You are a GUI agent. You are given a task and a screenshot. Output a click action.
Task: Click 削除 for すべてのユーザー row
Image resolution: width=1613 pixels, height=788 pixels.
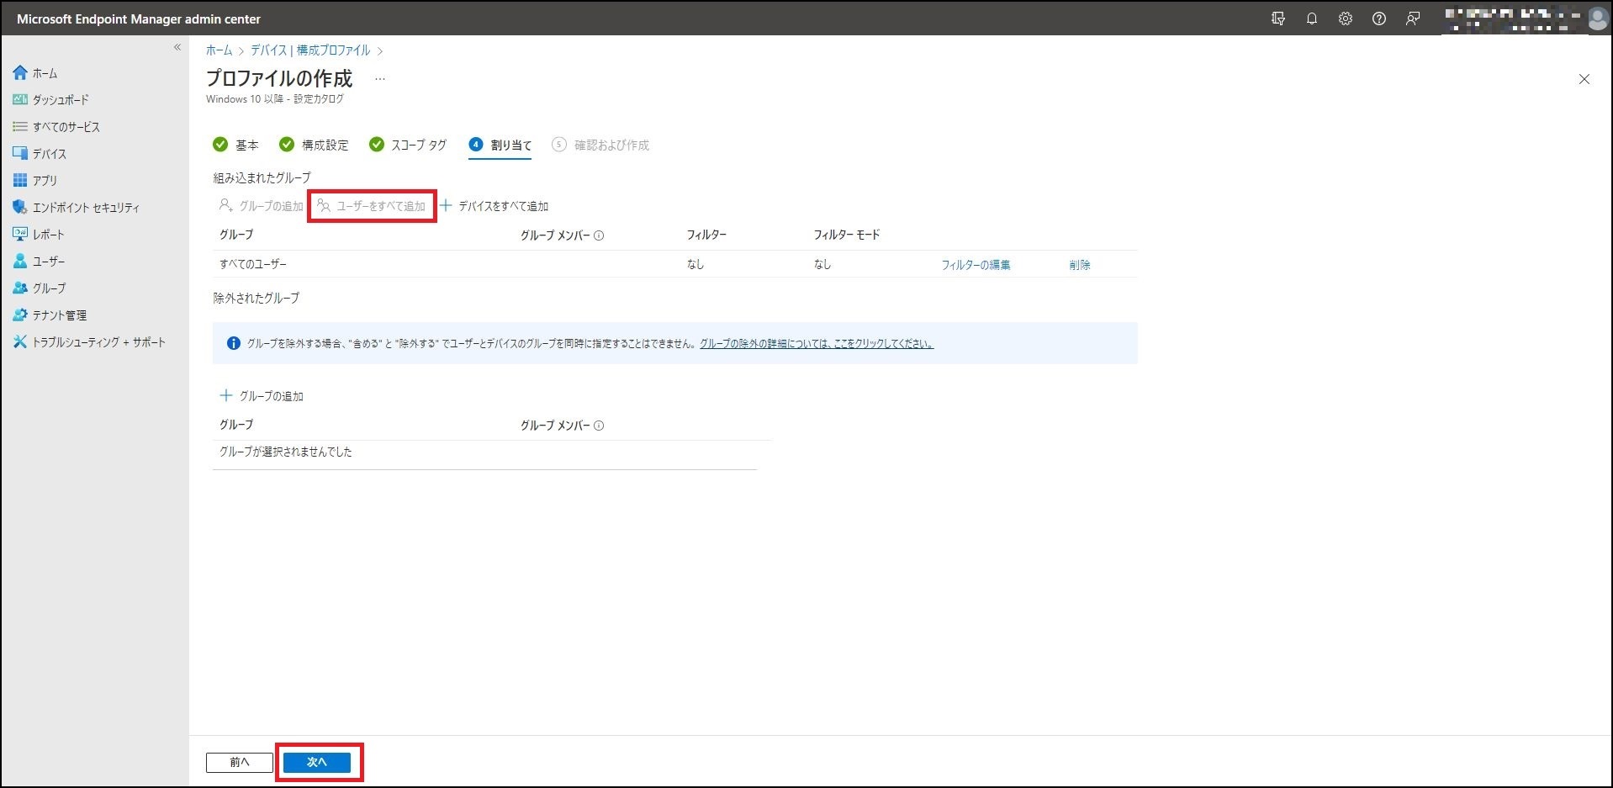(x=1080, y=265)
